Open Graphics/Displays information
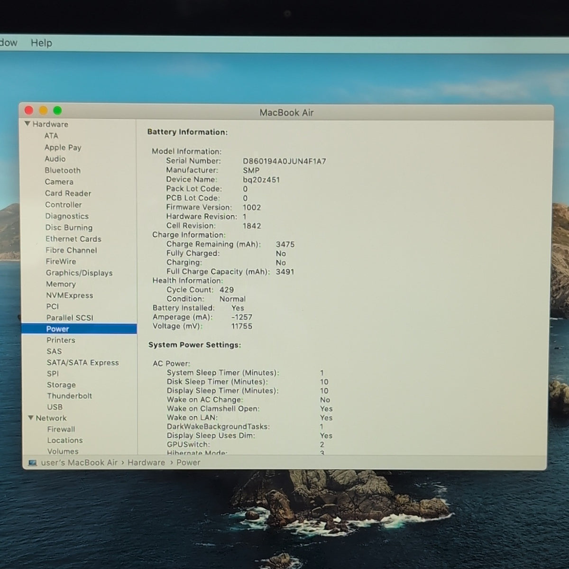Screen dimensions: 569x569 click(x=79, y=273)
